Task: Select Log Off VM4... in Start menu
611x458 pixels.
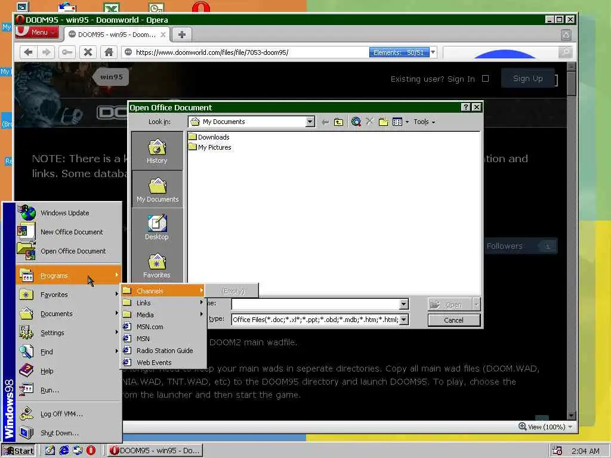Action: click(x=68, y=414)
